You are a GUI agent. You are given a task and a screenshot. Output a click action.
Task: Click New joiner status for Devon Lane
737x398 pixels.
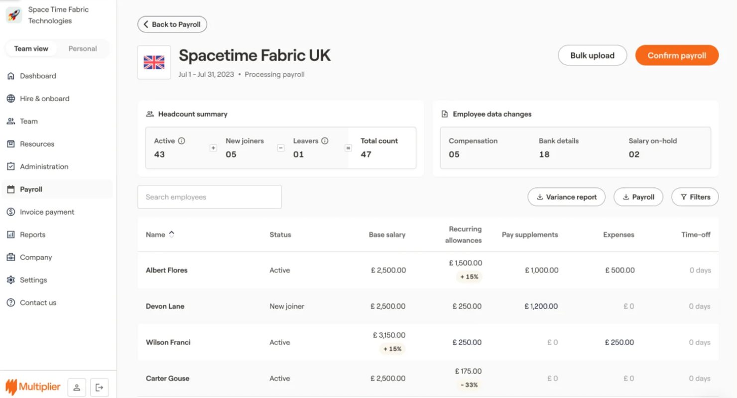287,306
